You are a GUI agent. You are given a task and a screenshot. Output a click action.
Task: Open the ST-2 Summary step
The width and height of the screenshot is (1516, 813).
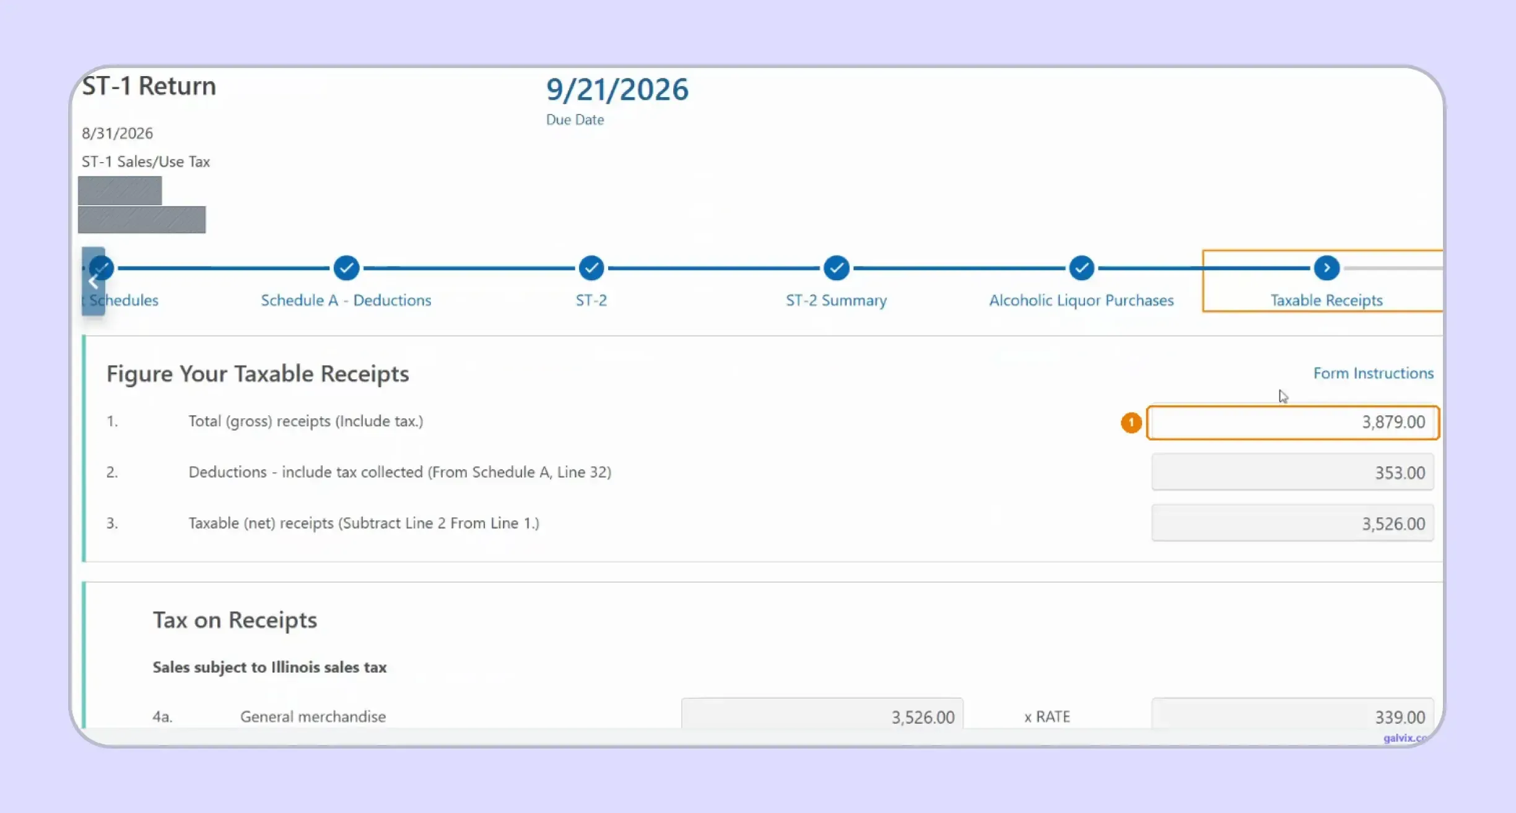point(837,300)
